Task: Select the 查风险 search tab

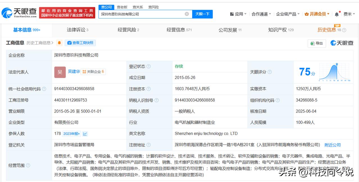Action: click(x=154, y=7)
